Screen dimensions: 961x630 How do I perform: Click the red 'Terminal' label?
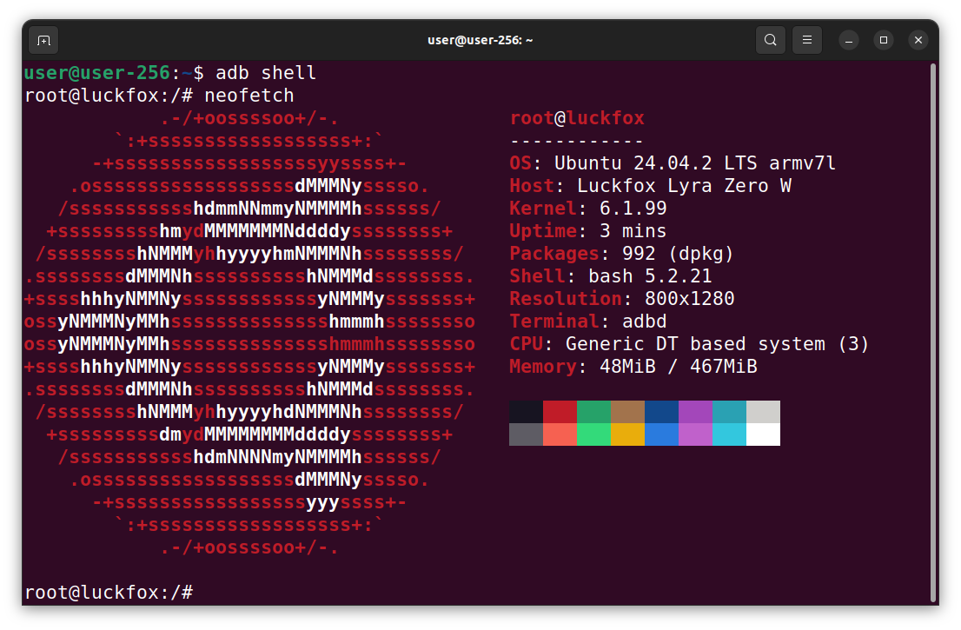click(554, 322)
